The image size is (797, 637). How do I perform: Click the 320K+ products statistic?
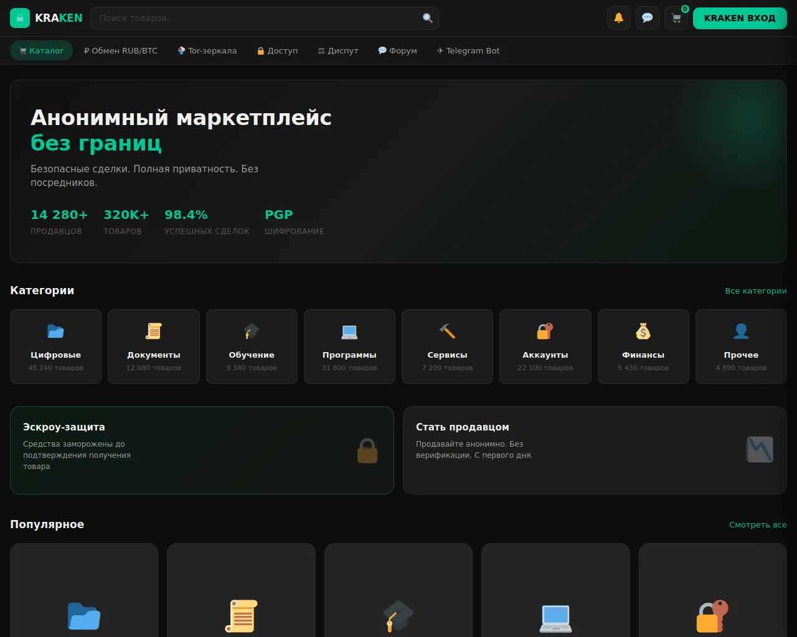click(126, 221)
